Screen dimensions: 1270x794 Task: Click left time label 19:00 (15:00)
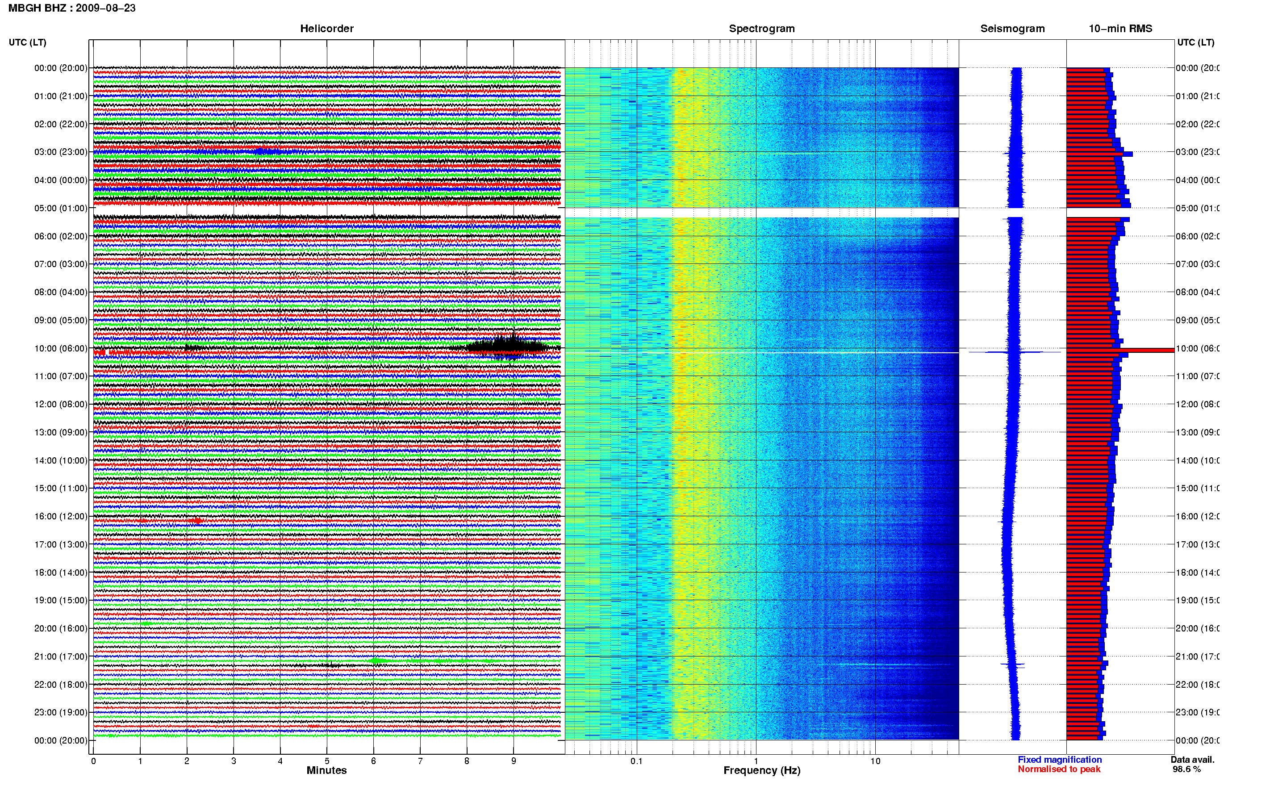pyautogui.click(x=61, y=600)
